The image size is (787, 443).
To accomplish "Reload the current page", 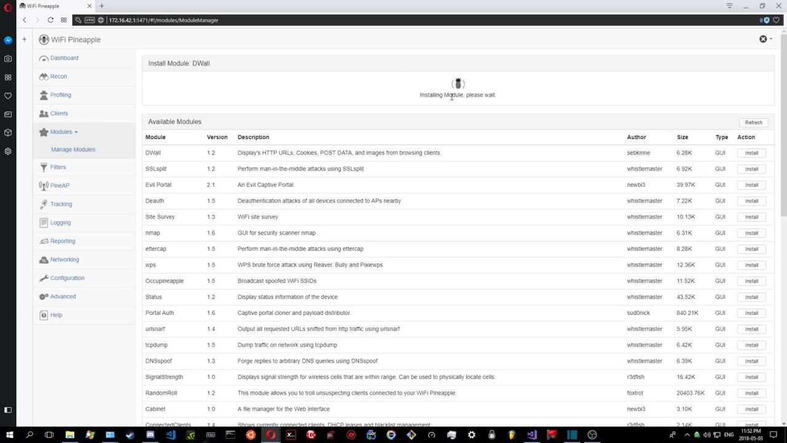I will click(x=50, y=20).
